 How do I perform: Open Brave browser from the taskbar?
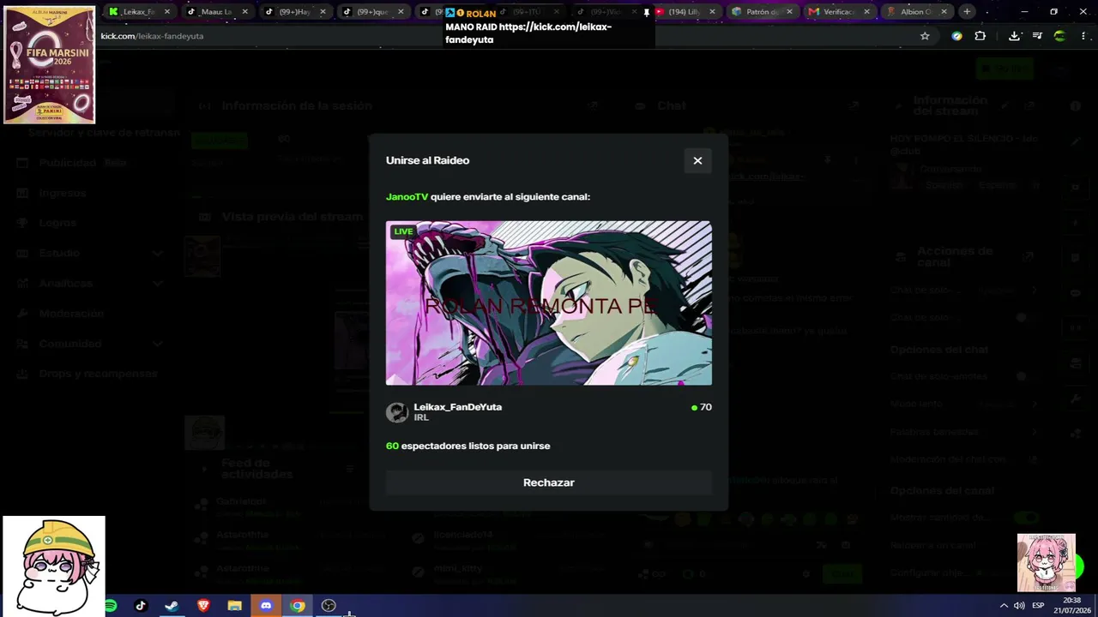203,606
